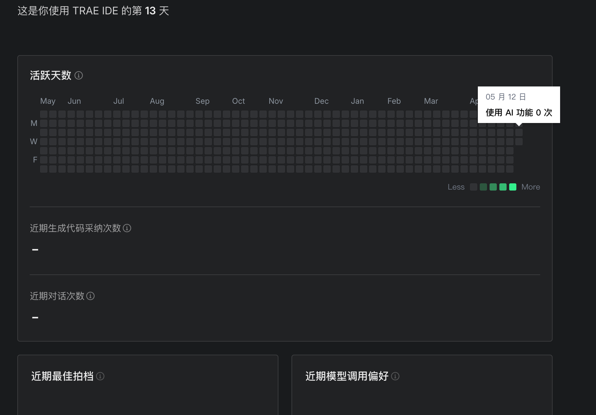Screen dimensions: 596x415
Task: Click the Jul month label
Action: point(118,101)
